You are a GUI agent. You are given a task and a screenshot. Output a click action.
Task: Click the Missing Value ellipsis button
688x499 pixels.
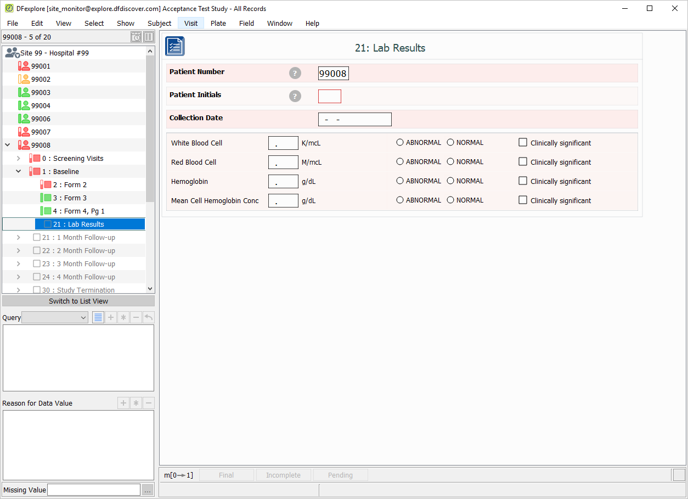tap(148, 490)
